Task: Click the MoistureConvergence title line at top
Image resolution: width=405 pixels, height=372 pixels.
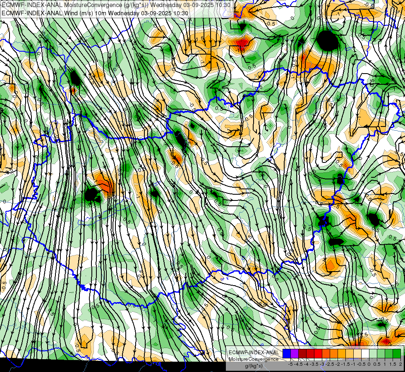Action: point(116,5)
